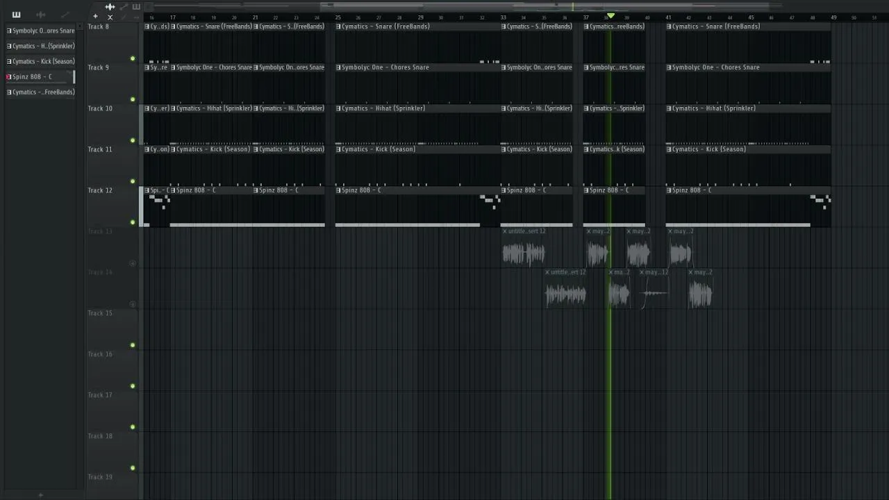Click the piano pattern icon in playlist header

(x=136, y=7)
